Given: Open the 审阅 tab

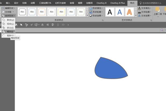Looking at the screenshot, I should 72,3.
